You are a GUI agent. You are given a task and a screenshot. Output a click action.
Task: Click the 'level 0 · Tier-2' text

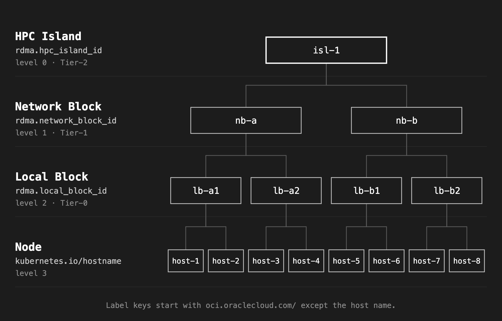click(51, 62)
